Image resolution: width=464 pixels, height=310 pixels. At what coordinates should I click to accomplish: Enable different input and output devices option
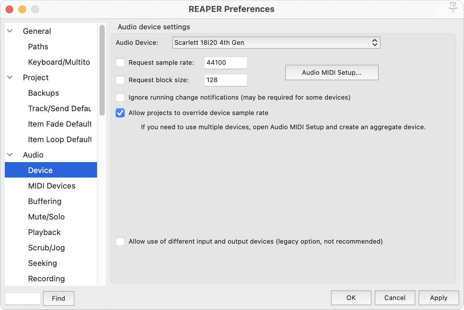(x=120, y=241)
